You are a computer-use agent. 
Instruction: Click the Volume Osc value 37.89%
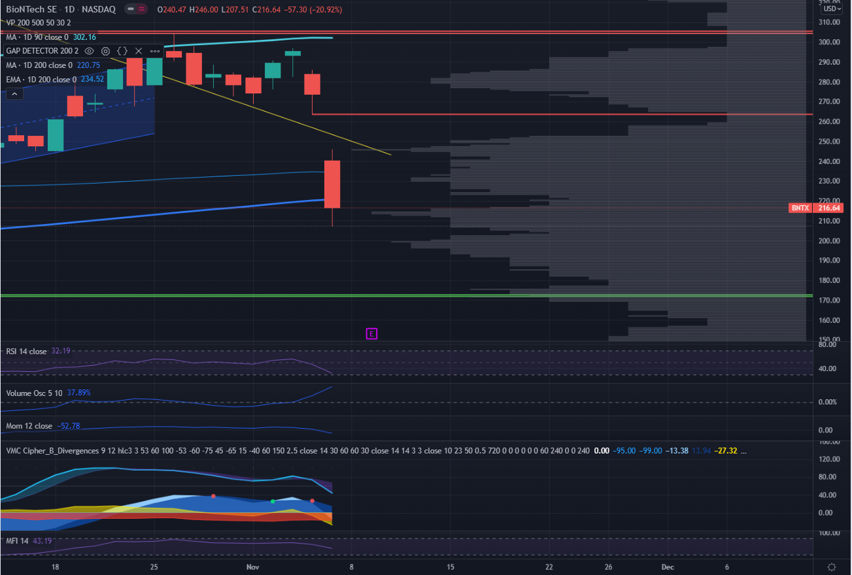point(78,393)
